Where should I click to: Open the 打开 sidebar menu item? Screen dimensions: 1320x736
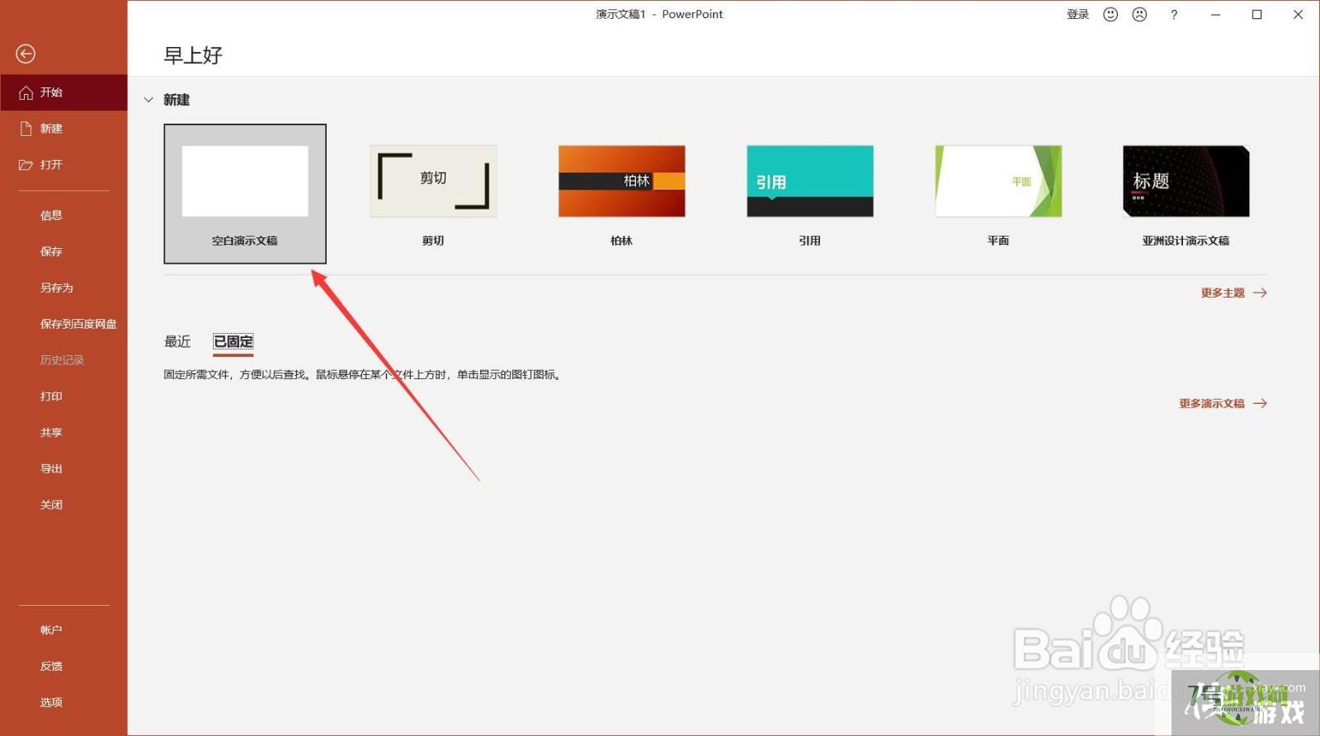(64, 165)
